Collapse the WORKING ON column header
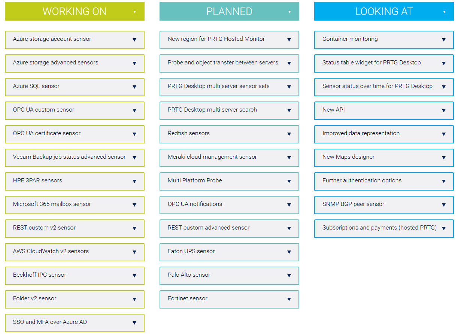The height and width of the screenshot is (334, 458). 134,12
